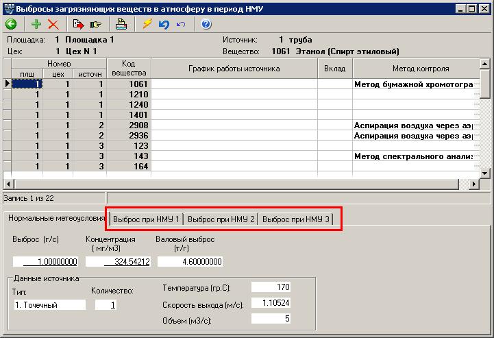Open ellipsis picker for substance 2908 row

tap(476, 125)
